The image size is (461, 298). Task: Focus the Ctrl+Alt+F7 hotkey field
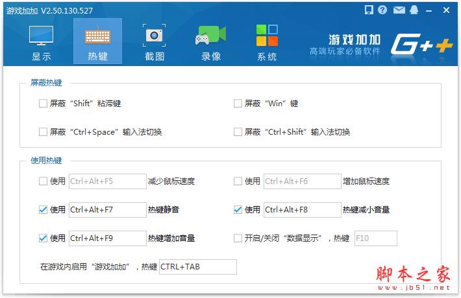(108, 210)
